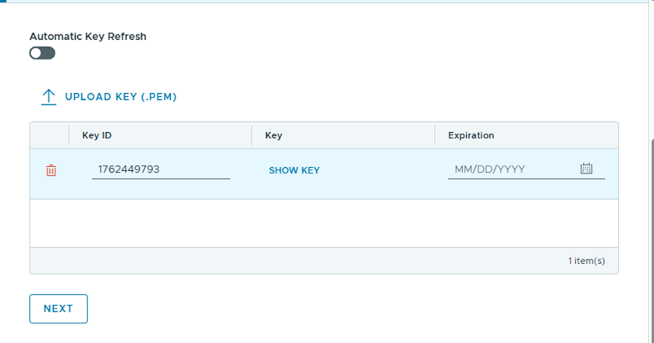The height and width of the screenshot is (343, 654).
Task: Click divider between Key ID and Key headers
Action: pos(251,135)
